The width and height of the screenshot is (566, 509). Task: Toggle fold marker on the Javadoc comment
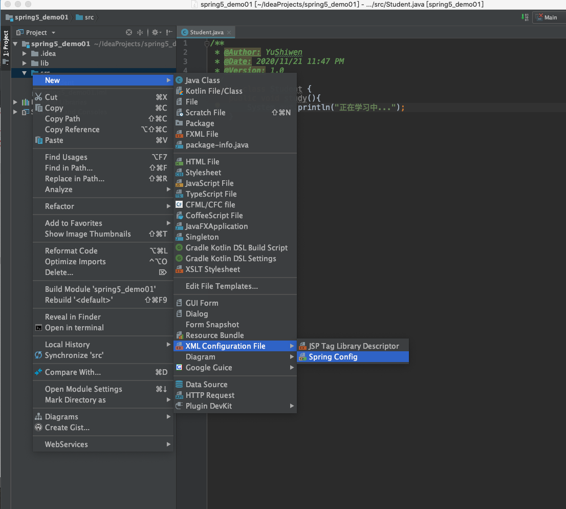tap(207, 44)
